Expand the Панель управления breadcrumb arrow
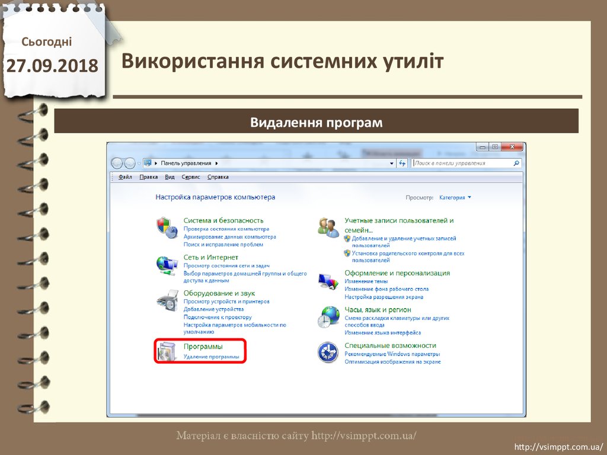Viewport: 607px width, 455px height. pyautogui.click(x=217, y=163)
